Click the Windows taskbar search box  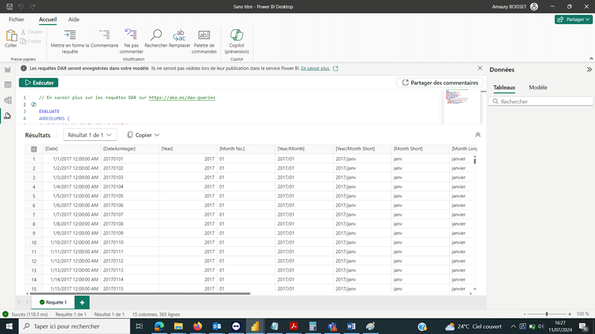(74, 326)
